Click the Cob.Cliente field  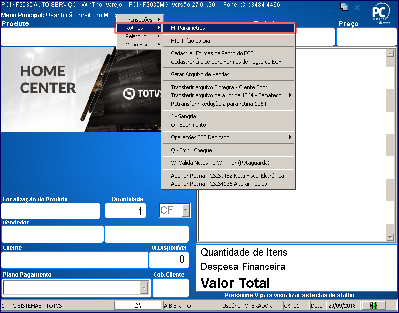click(171, 288)
